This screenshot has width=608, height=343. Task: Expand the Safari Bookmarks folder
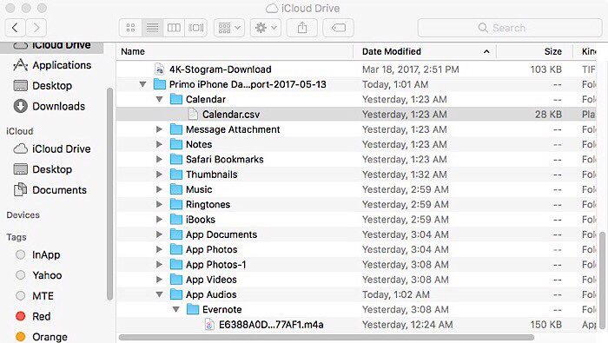[159, 159]
